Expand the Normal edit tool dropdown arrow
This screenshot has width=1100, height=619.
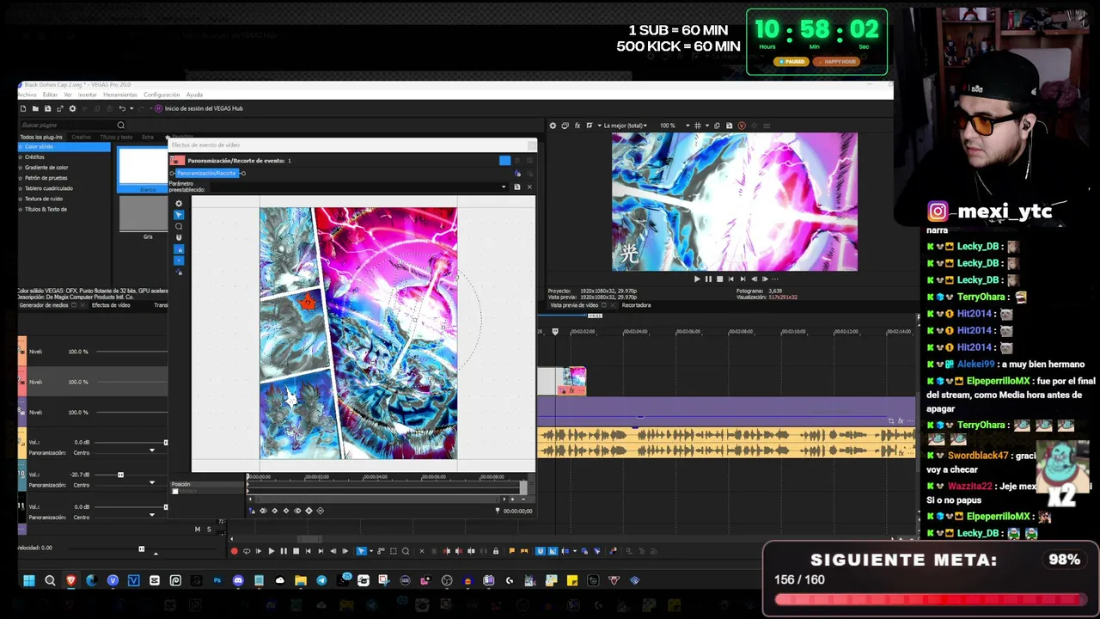click(371, 551)
